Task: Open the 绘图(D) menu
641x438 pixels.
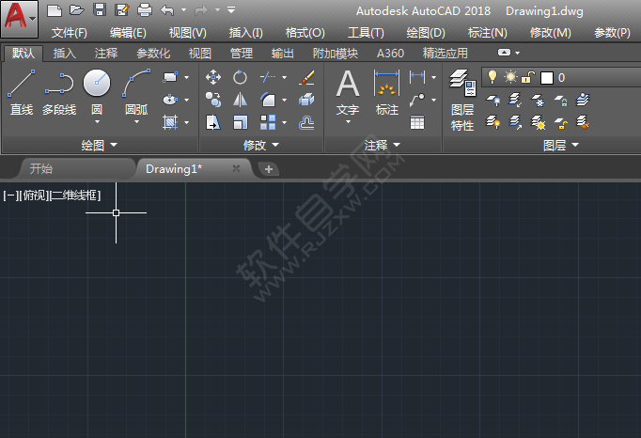Action: click(426, 33)
